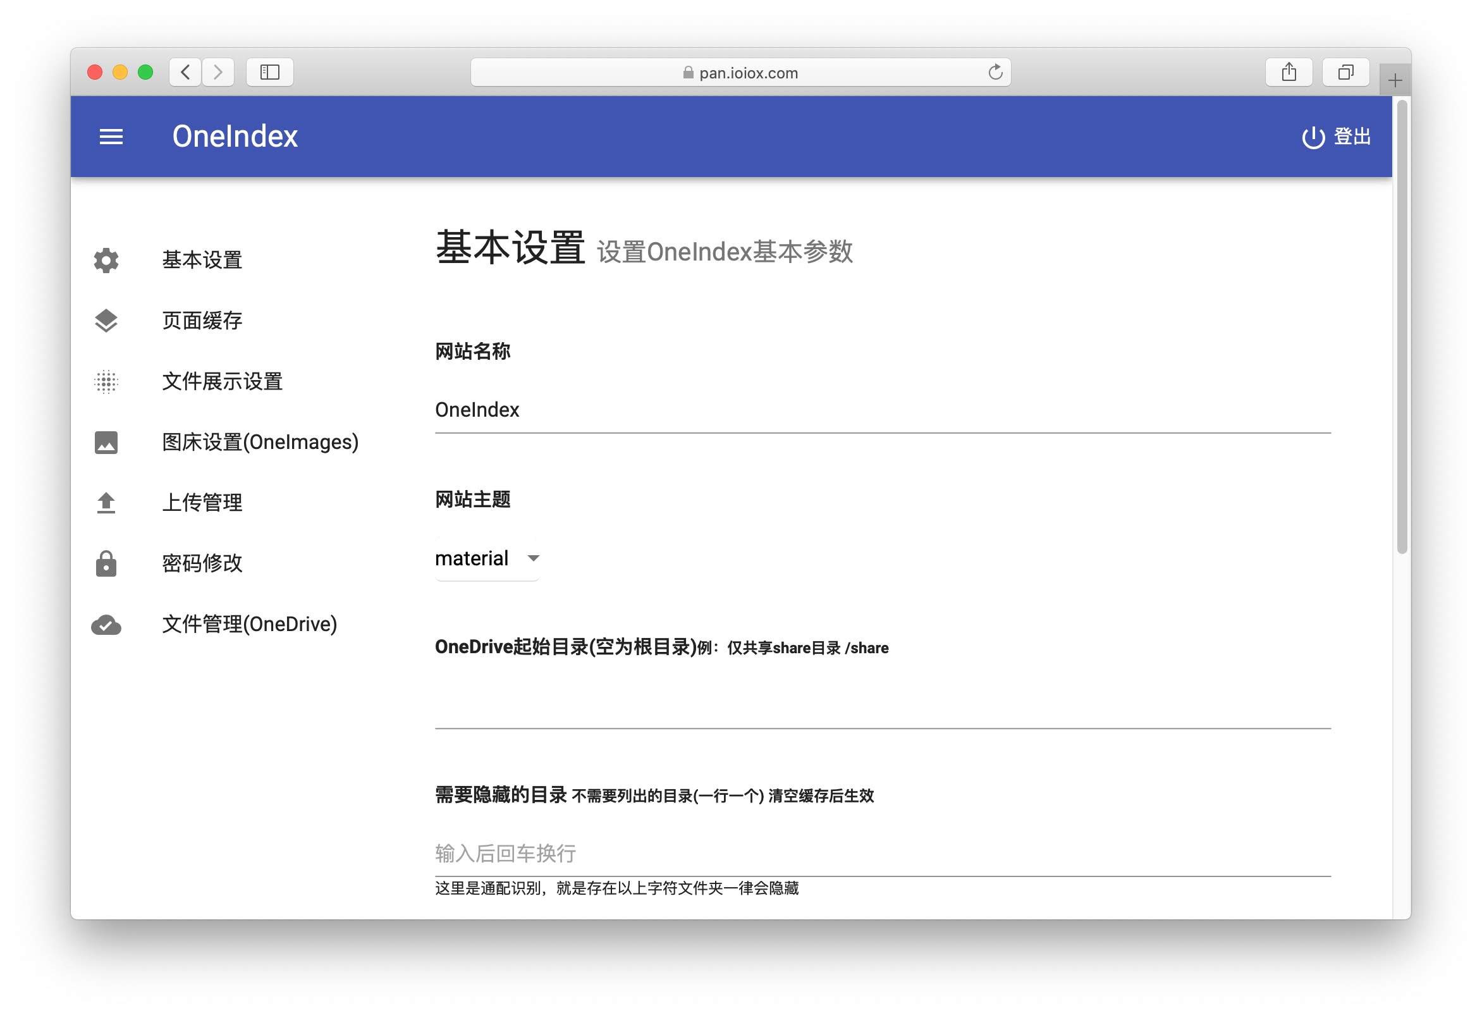Click the 输入后回车换行 hidden directories field
Screen dimensions: 1482x1013
(882, 854)
